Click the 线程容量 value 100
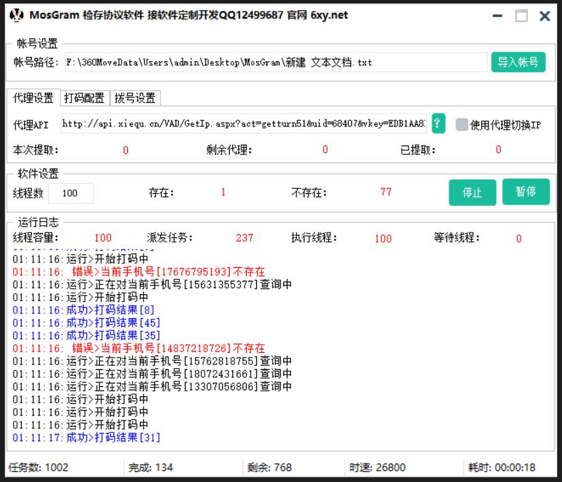Viewport: 562px width, 482px height. 103,238
